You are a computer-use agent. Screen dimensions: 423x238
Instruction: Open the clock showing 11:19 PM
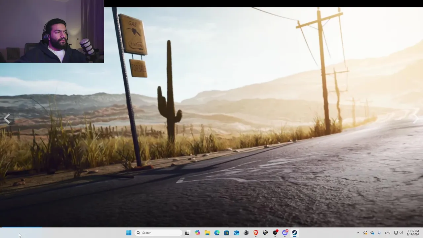(413, 233)
